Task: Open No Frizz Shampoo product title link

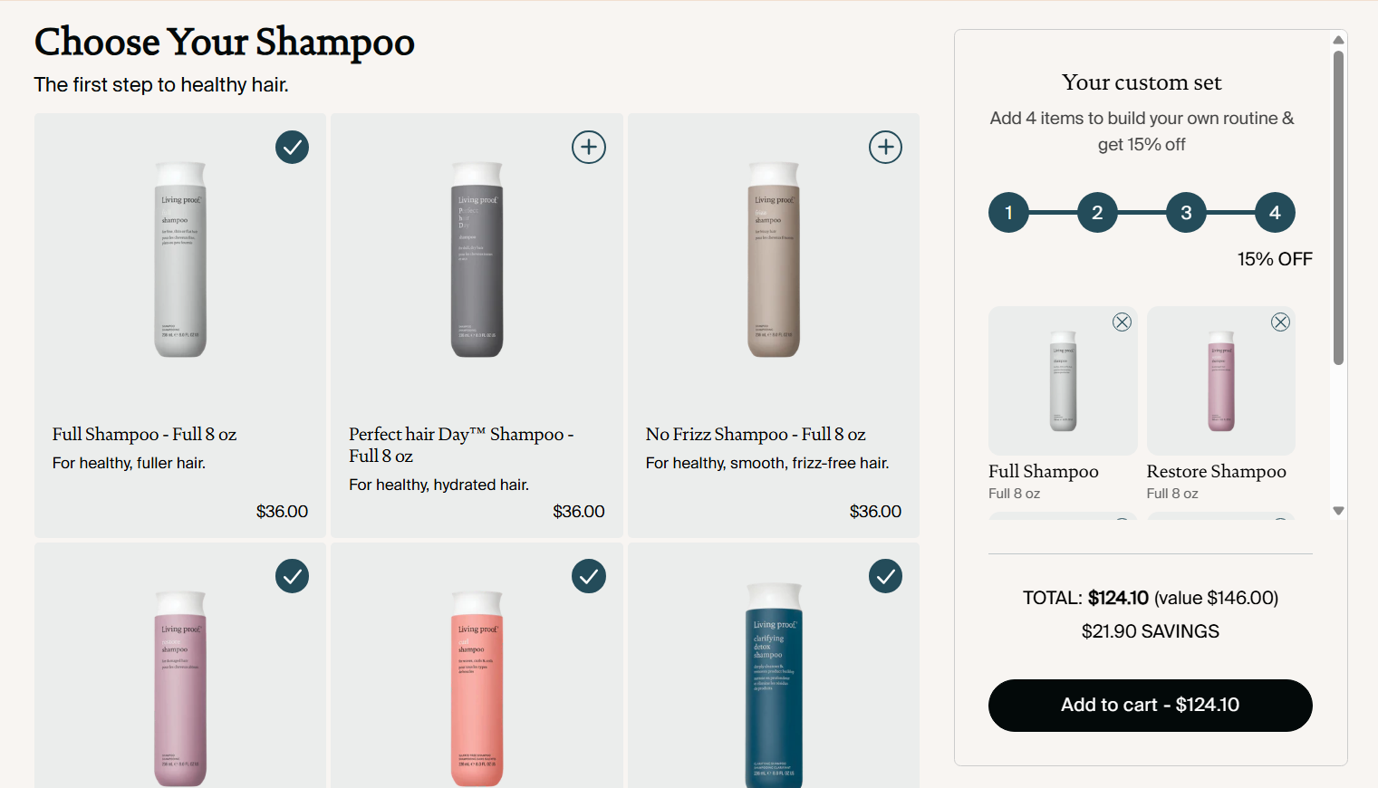Action: [755, 435]
